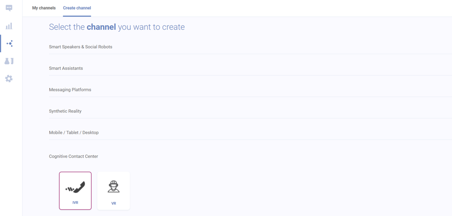This screenshot has width=452, height=216.
Task: Choose the VR channel card
Action: [x=113, y=191]
